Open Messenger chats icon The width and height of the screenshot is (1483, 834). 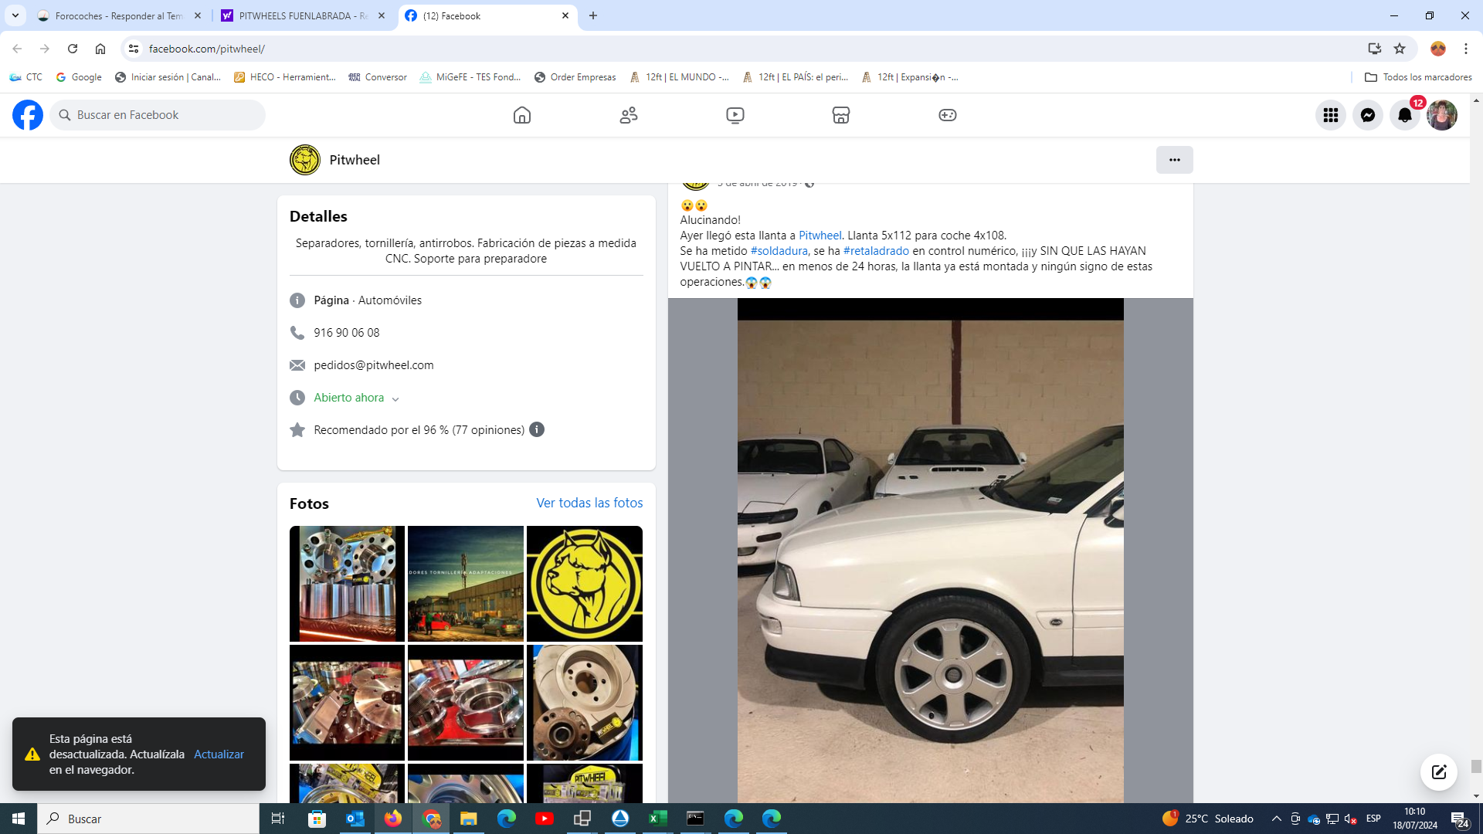[1368, 115]
